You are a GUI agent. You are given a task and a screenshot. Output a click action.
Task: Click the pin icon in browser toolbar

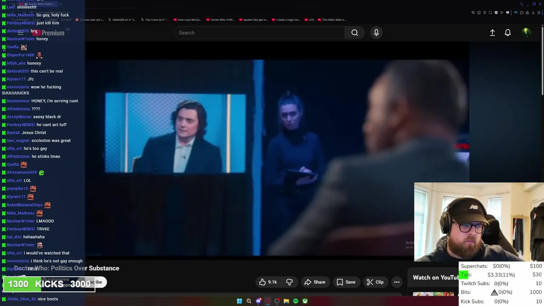(x=484, y=13)
